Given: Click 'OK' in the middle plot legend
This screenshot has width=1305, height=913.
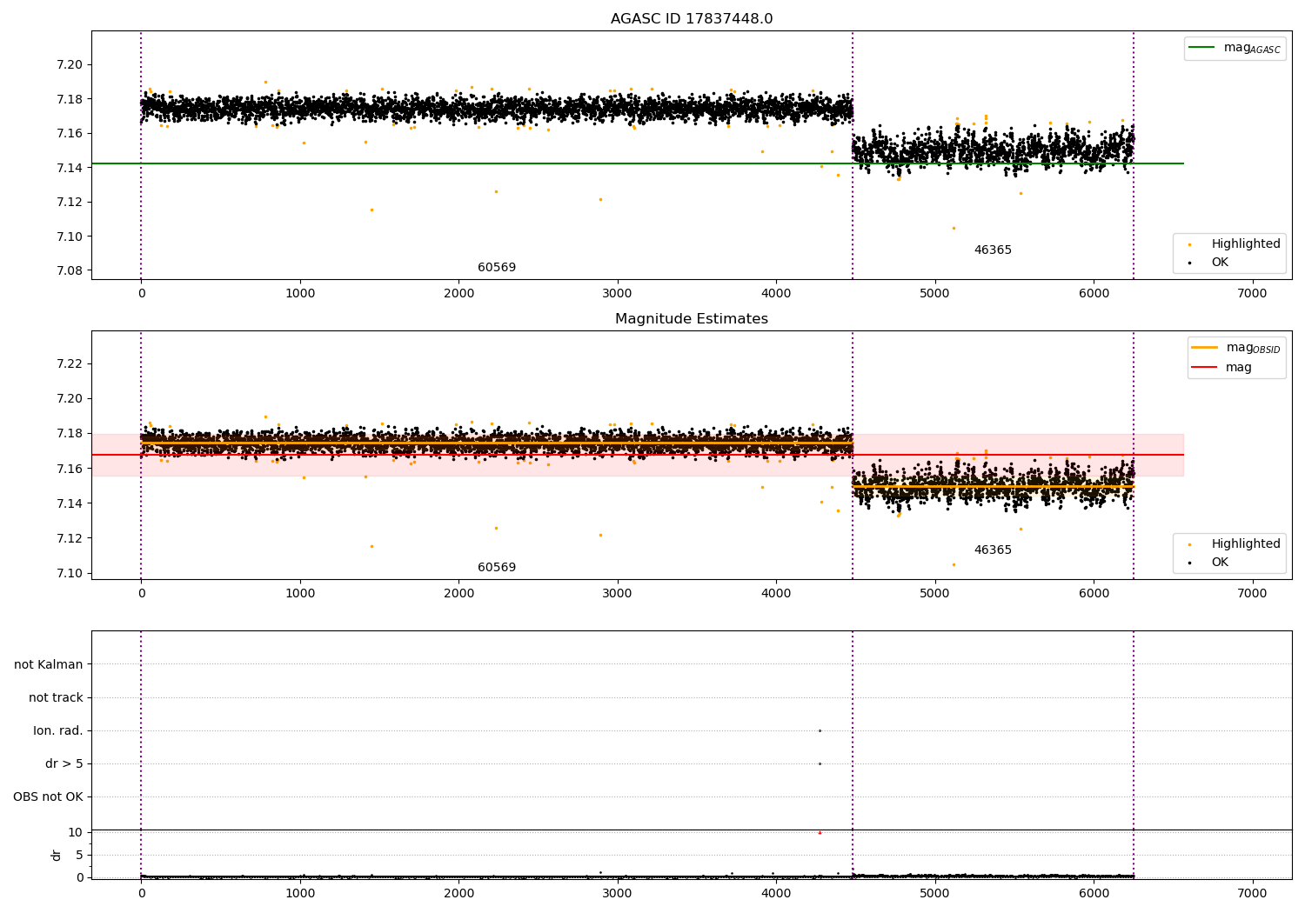Looking at the screenshot, I should tap(1209, 562).
